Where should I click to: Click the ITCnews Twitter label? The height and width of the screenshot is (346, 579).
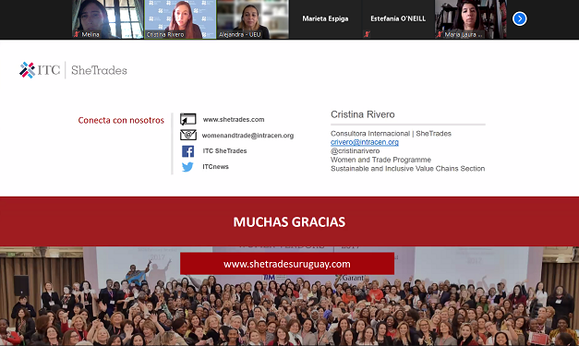tap(216, 167)
